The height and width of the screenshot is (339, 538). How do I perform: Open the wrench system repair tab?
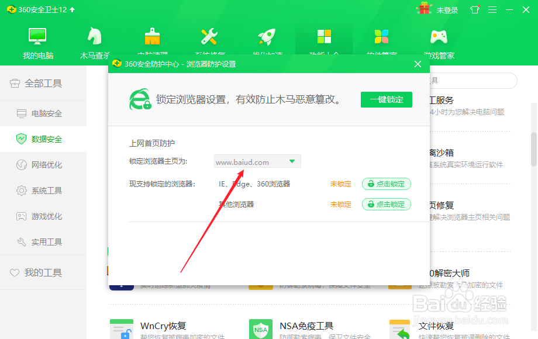tap(209, 40)
